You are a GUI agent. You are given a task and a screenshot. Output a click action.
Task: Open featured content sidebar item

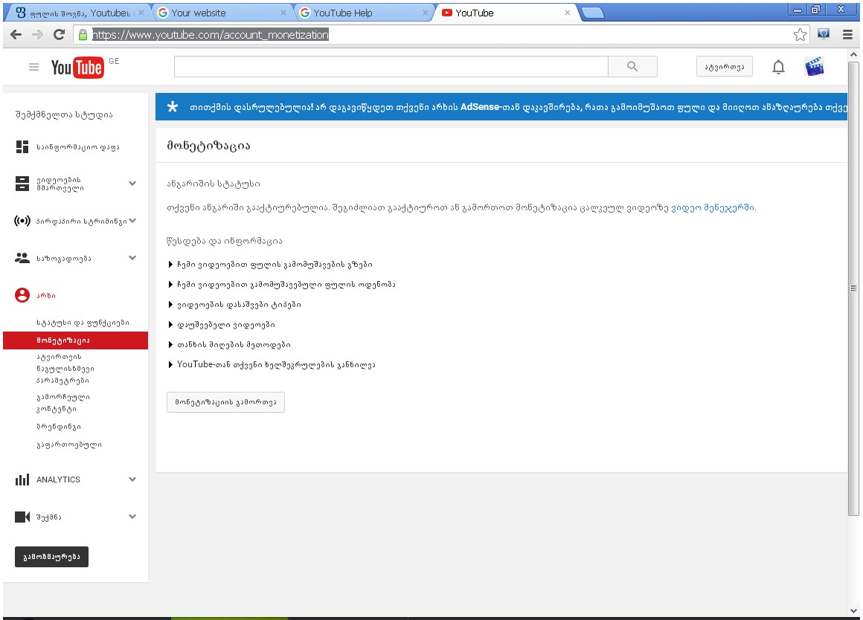click(63, 403)
